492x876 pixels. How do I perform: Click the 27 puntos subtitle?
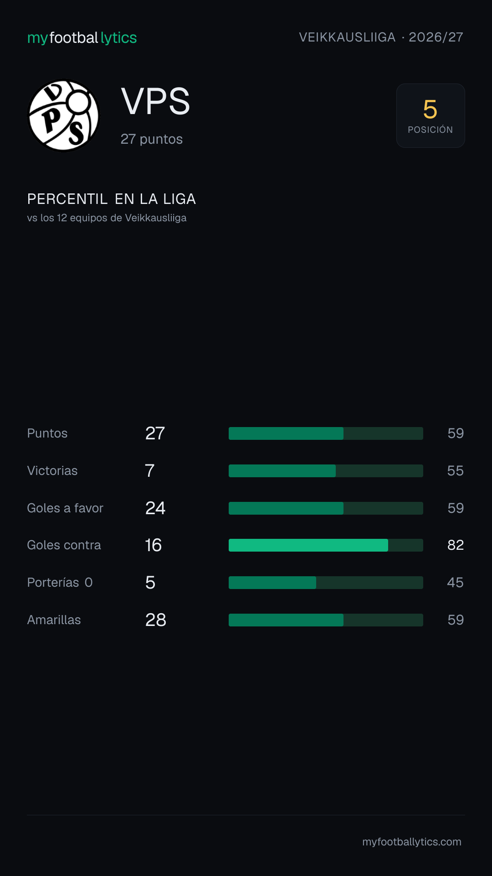152,139
